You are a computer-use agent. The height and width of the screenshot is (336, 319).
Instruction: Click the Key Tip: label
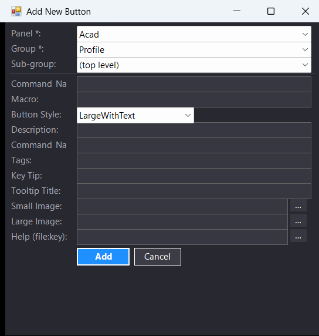[26, 176]
